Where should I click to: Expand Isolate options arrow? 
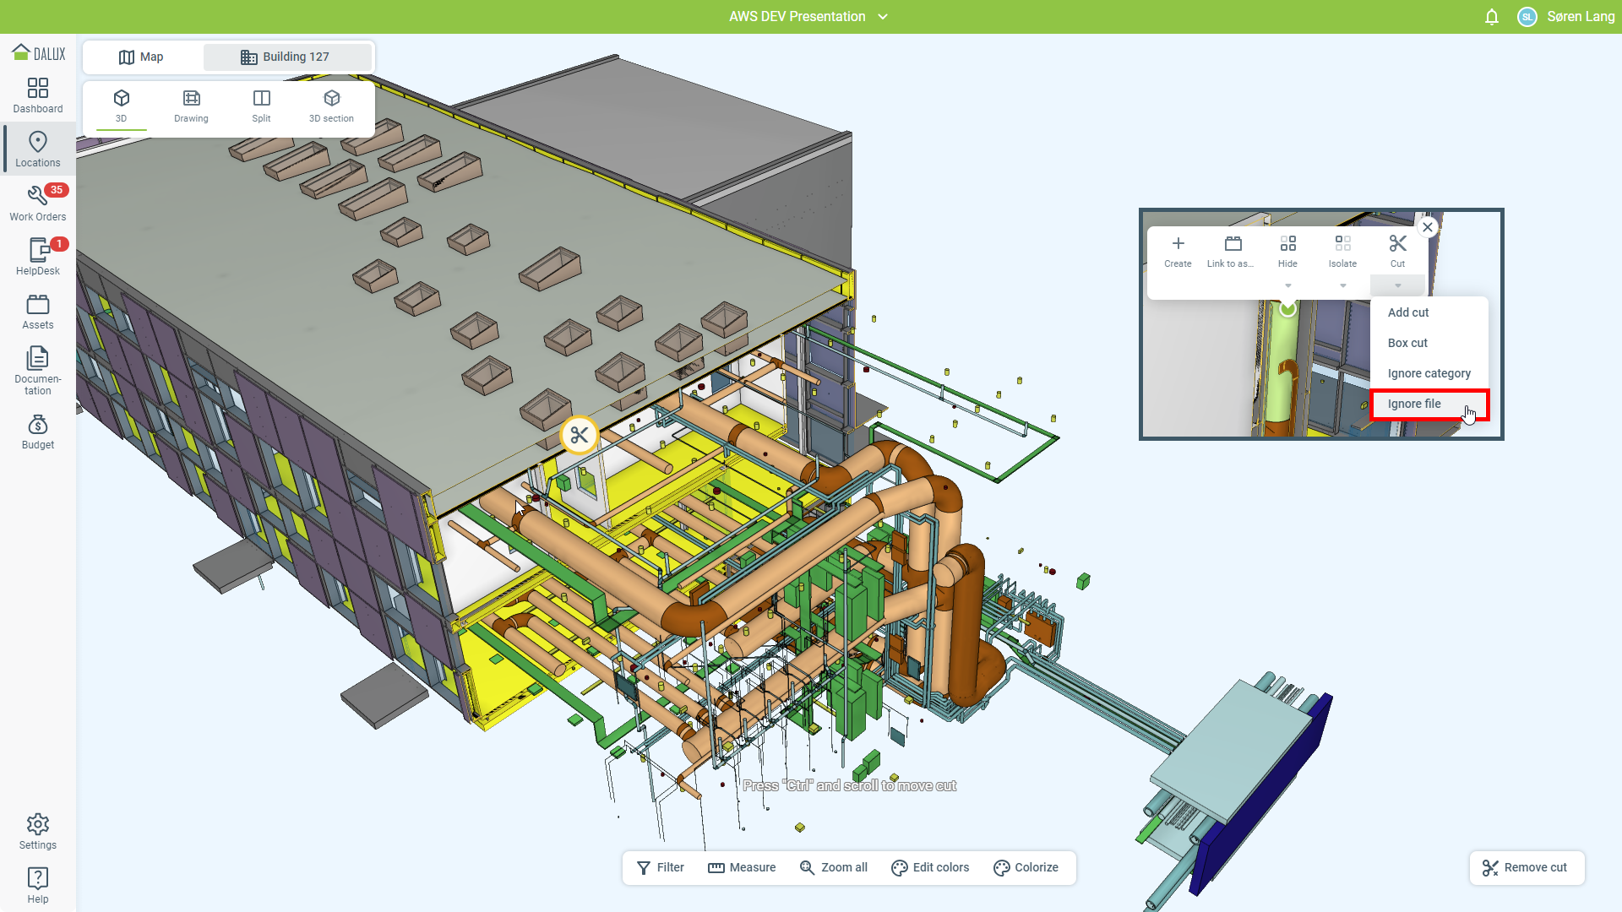pos(1342,285)
